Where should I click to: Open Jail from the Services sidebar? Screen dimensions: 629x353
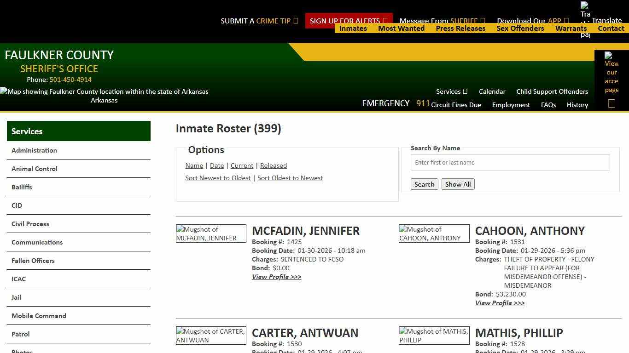pos(16,297)
